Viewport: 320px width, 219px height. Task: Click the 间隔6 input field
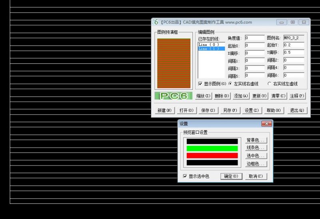pyautogui.click(x=294, y=75)
